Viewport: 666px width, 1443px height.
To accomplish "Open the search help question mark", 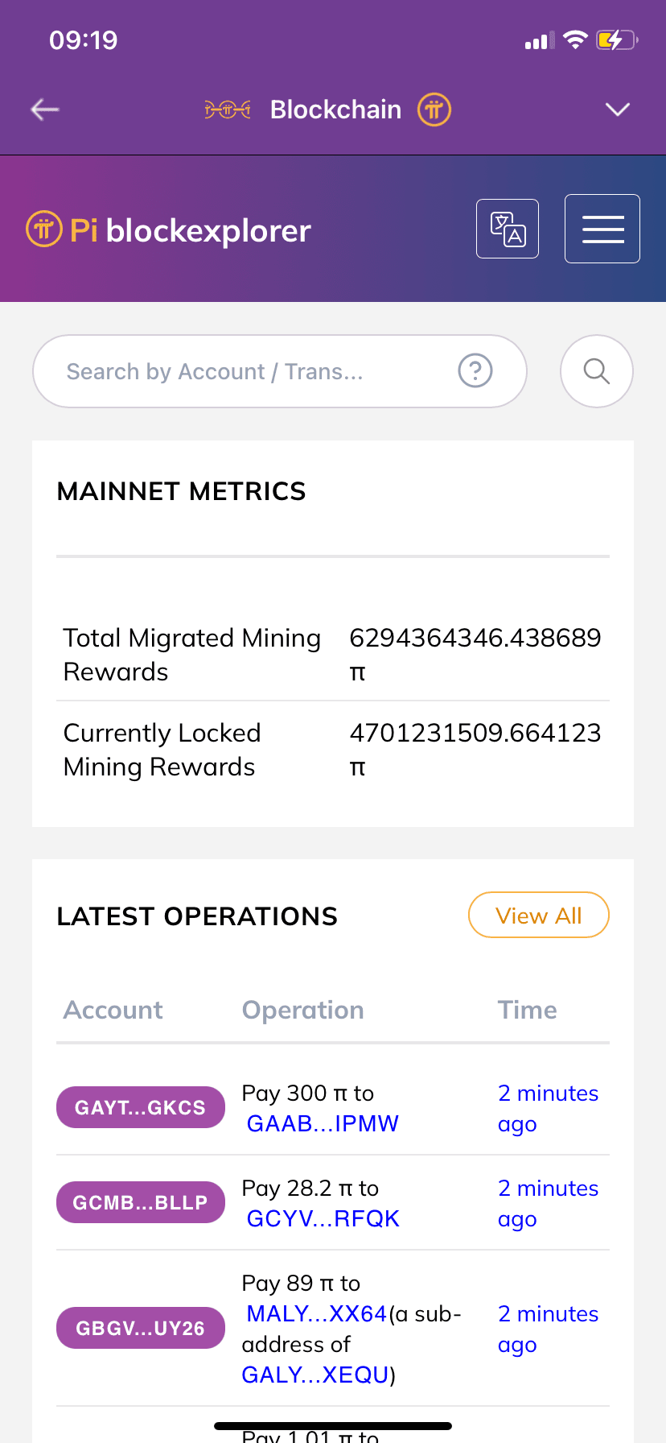I will [x=475, y=371].
